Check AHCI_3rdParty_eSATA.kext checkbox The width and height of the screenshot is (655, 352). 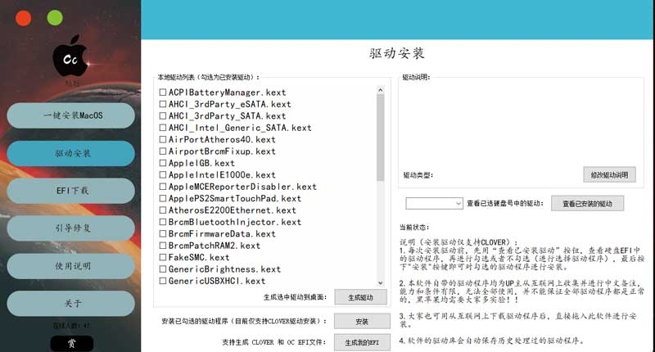[x=162, y=104]
